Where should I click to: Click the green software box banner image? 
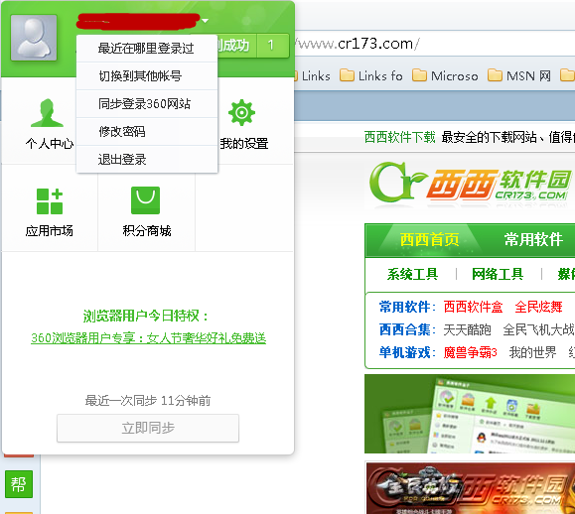(x=470, y=414)
